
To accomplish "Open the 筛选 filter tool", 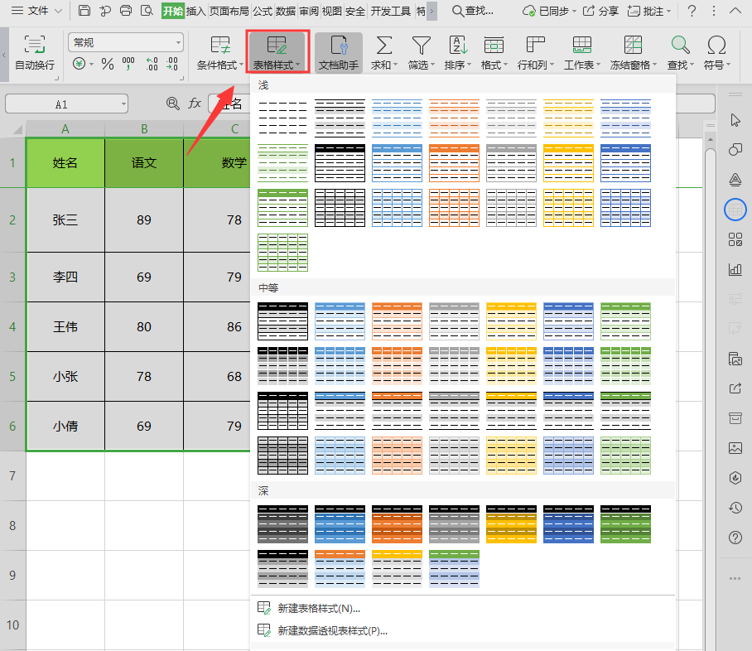I will click(422, 52).
